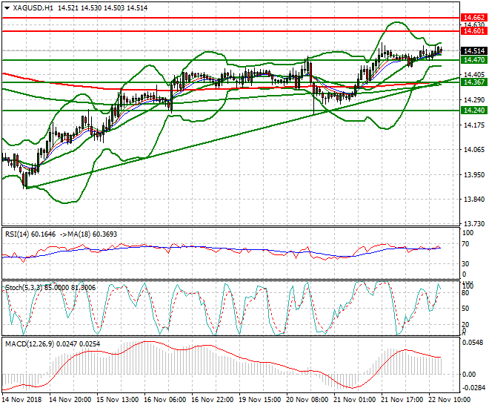Screen dimensions: 489x408
Task: Click the 14.175 price axis value
Action: (474, 125)
